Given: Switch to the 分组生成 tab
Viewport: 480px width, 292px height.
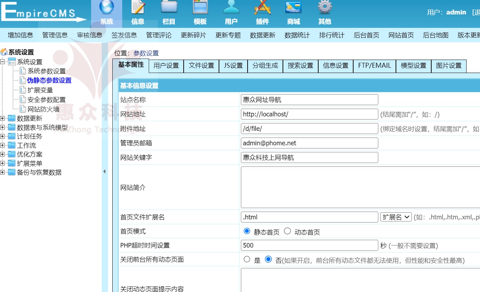Looking at the screenshot, I should 265,66.
